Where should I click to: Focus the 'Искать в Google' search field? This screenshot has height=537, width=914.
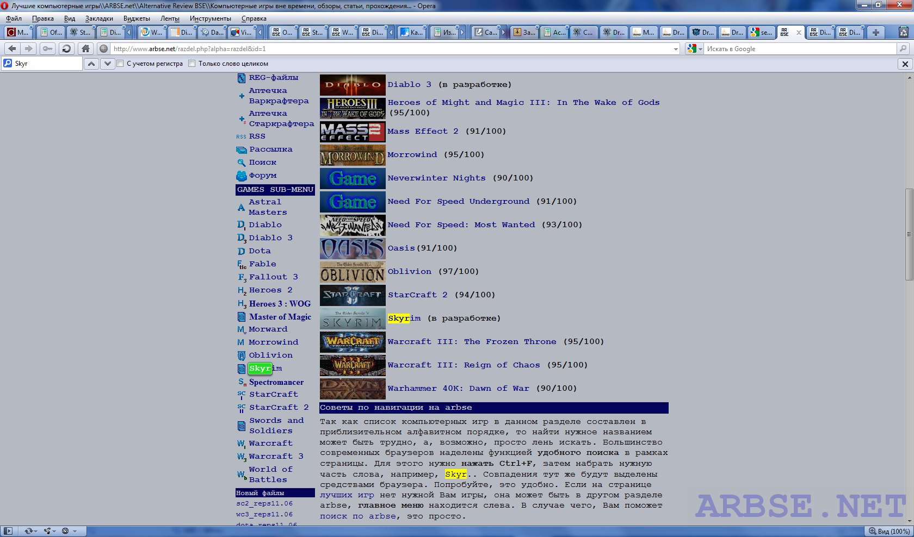click(800, 49)
